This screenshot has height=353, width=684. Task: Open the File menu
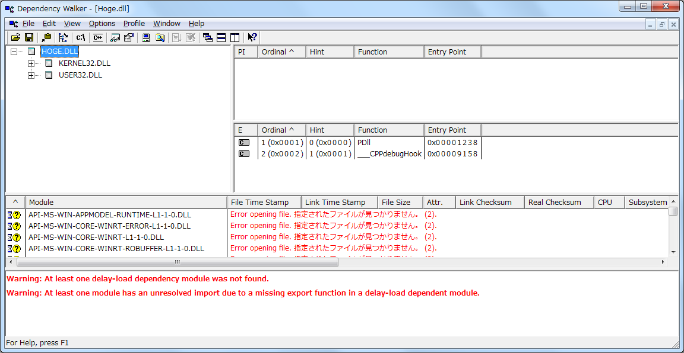click(x=28, y=24)
